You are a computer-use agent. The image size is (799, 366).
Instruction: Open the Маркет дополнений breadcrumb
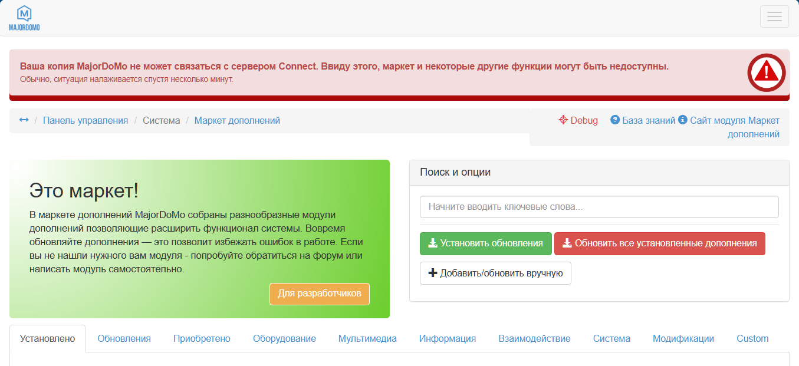(237, 120)
